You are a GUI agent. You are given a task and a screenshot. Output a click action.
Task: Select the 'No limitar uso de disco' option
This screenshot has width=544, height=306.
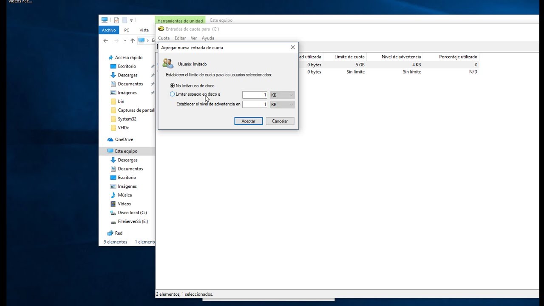[x=172, y=85]
